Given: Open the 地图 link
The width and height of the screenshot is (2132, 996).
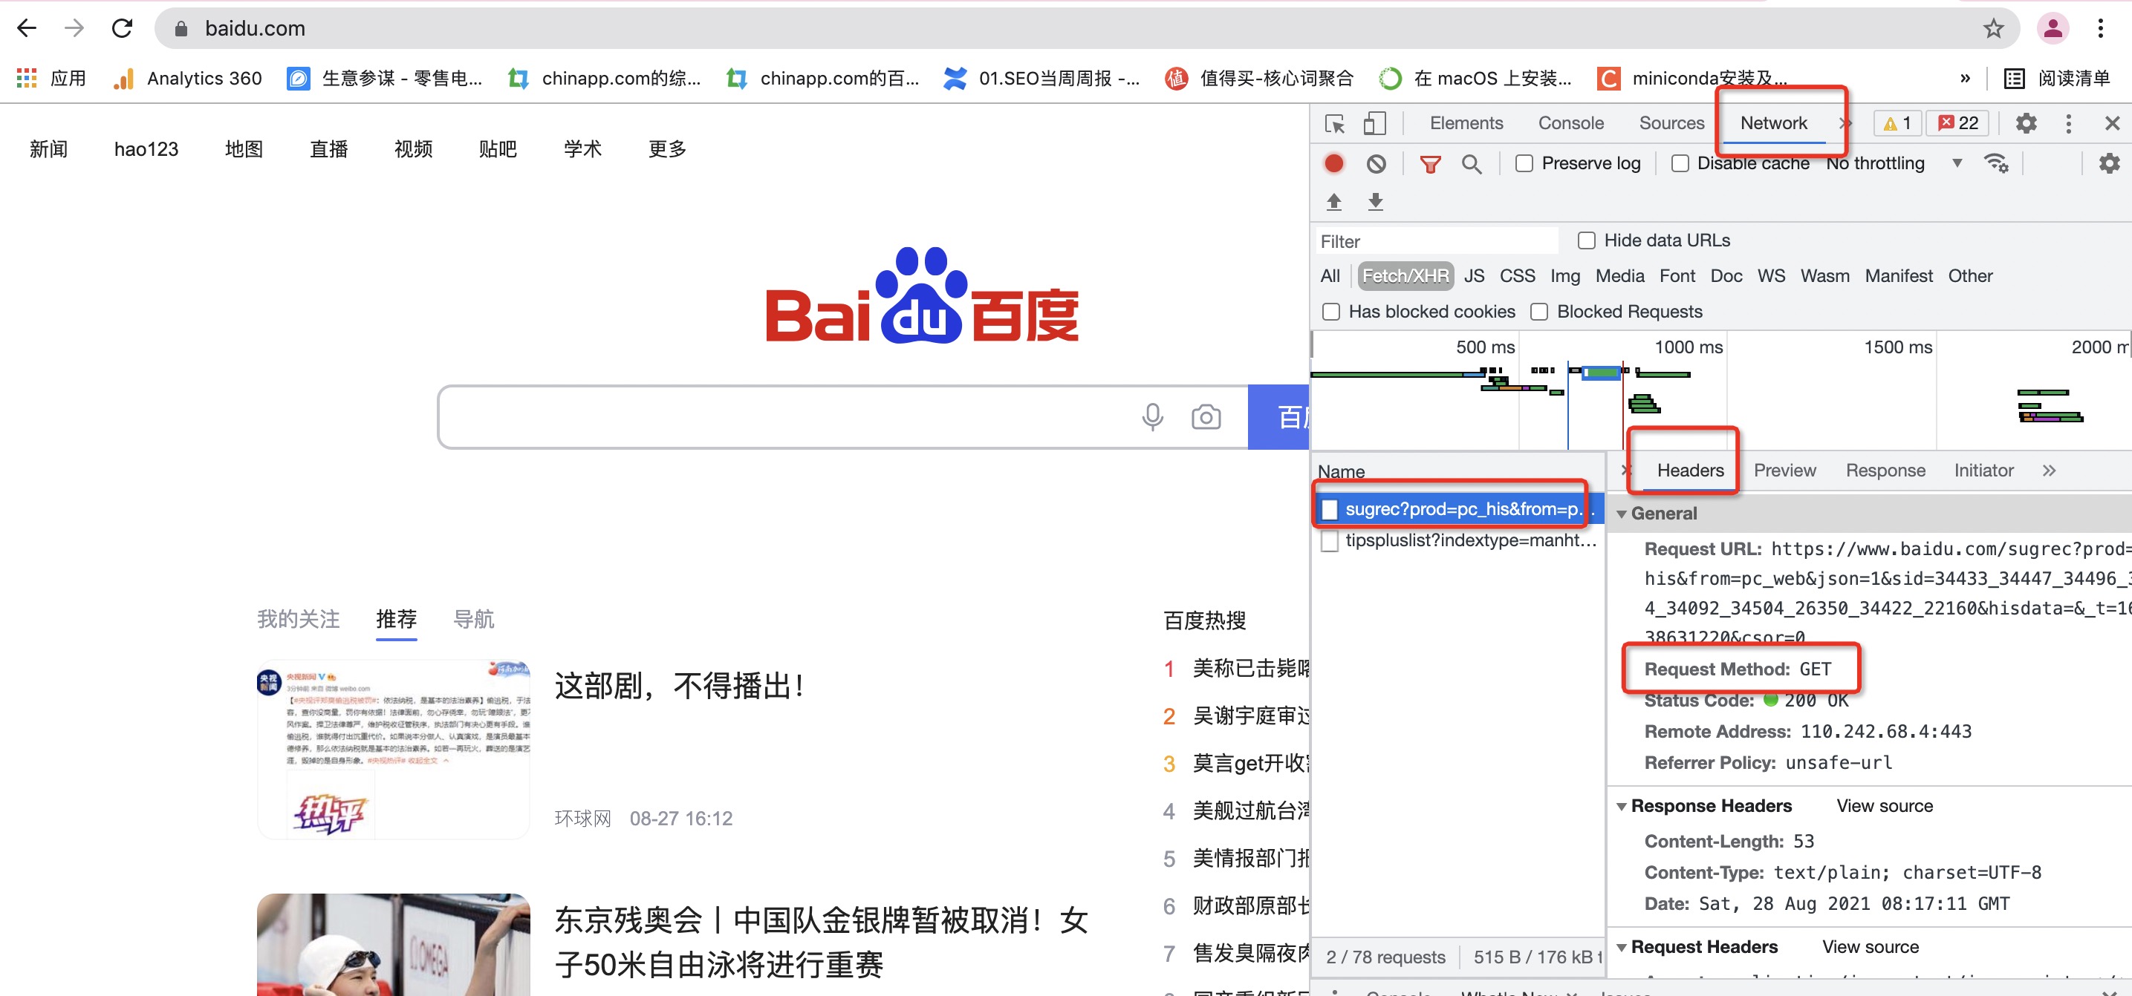Looking at the screenshot, I should pos(244,148).
